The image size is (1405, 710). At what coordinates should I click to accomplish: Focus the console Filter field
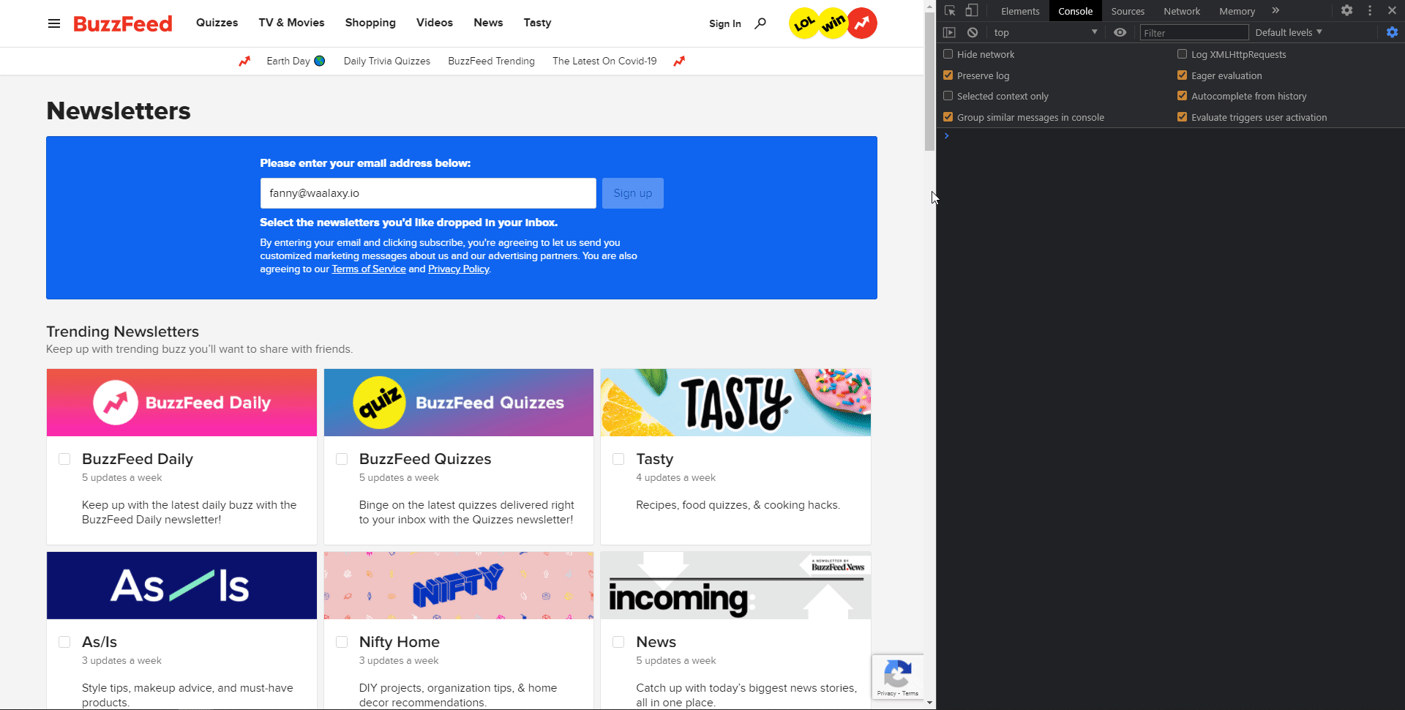click(x=1194, y=32)
